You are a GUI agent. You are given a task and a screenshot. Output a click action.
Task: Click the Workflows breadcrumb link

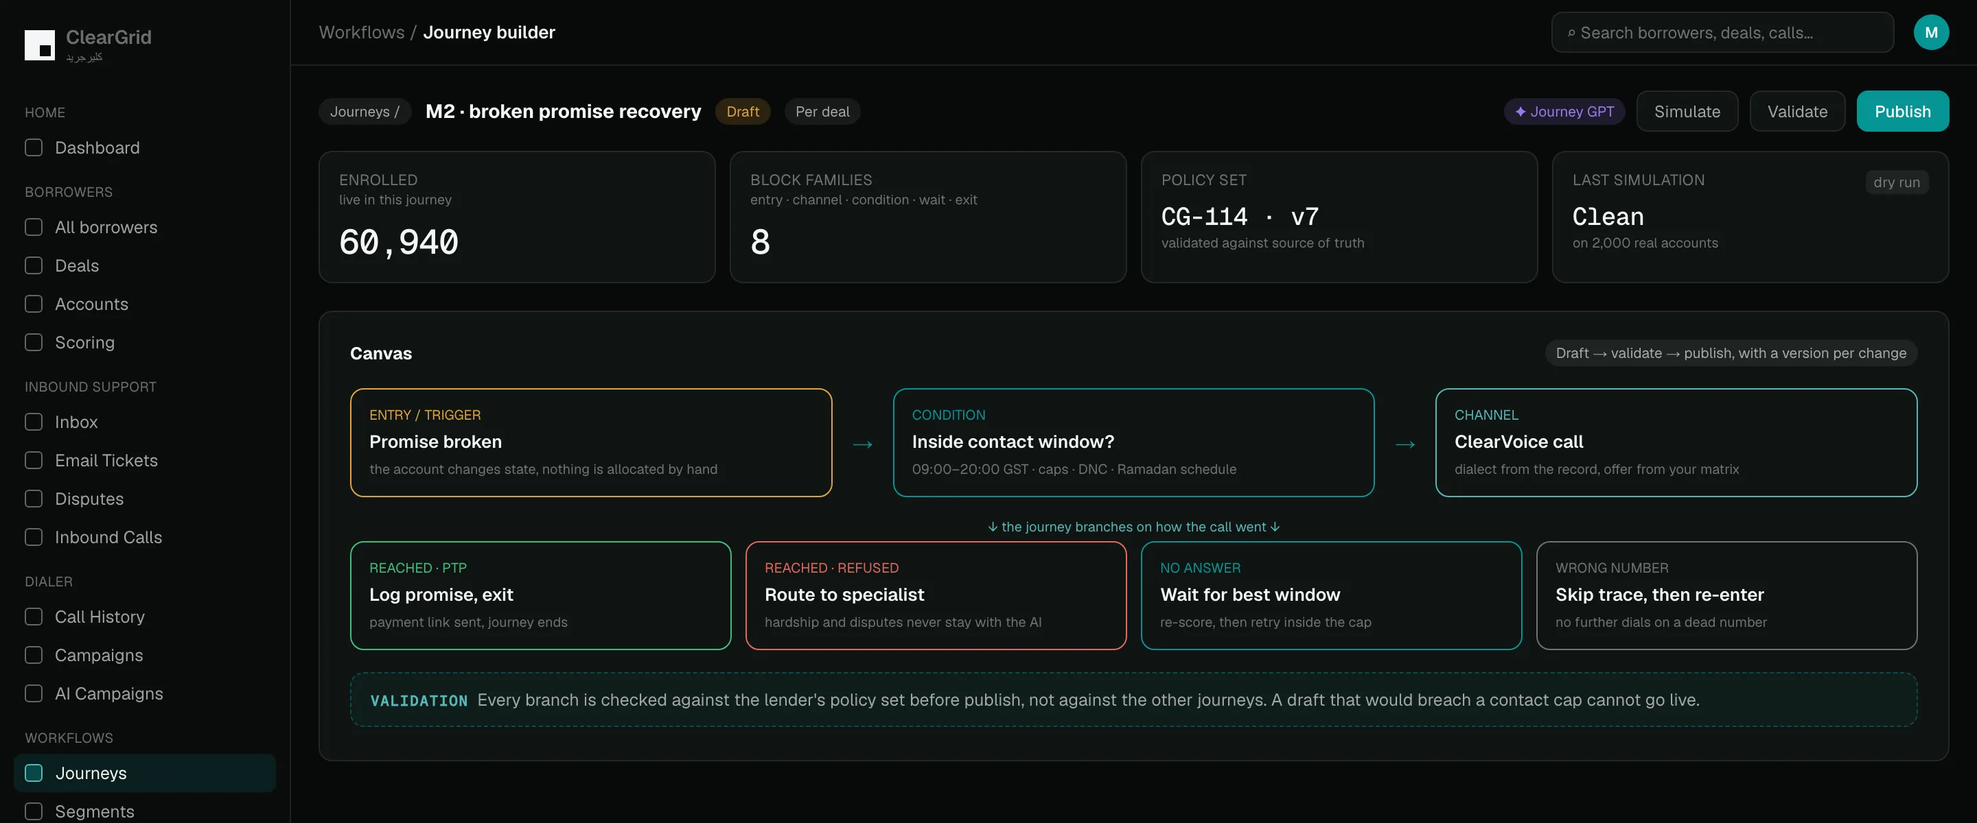(362, 32)
